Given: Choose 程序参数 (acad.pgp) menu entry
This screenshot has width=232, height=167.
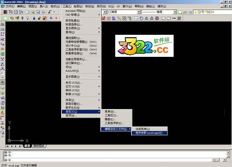Looking at the screenshot, I should [149, 133].
